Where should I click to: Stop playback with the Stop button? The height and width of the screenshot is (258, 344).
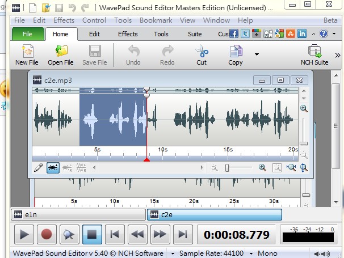(x=92, y=234)
